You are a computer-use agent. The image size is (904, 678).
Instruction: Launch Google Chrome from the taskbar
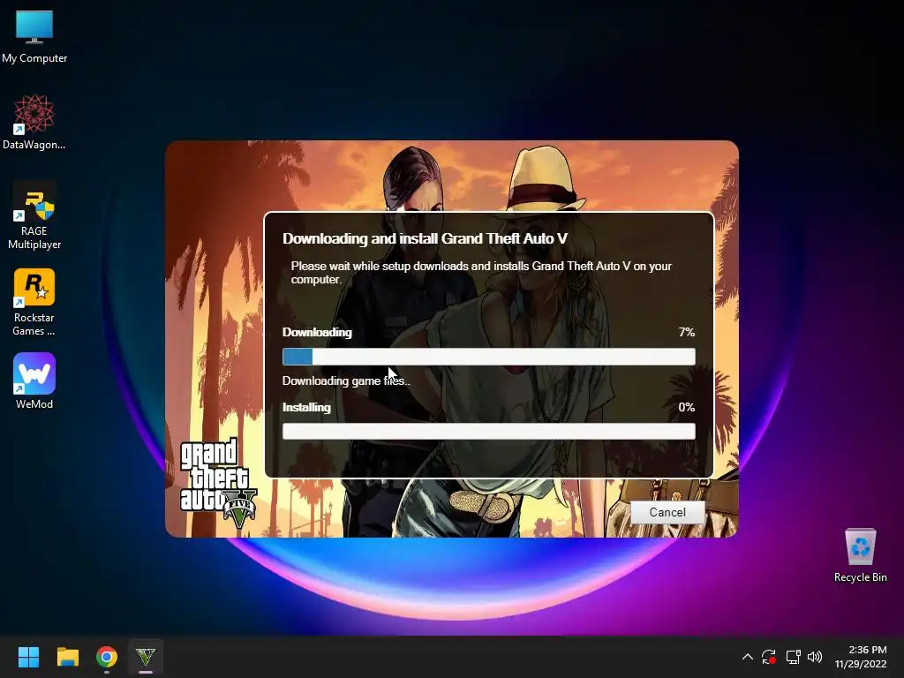(x=107, y=657)
